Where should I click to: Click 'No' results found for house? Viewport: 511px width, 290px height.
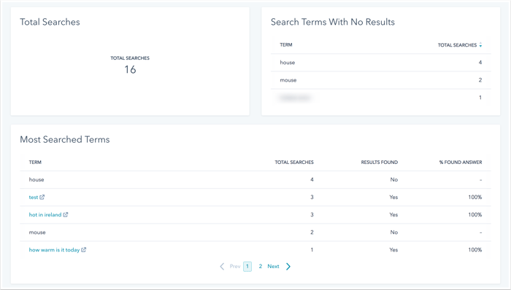pyautogui.click(x=394, y=179)
